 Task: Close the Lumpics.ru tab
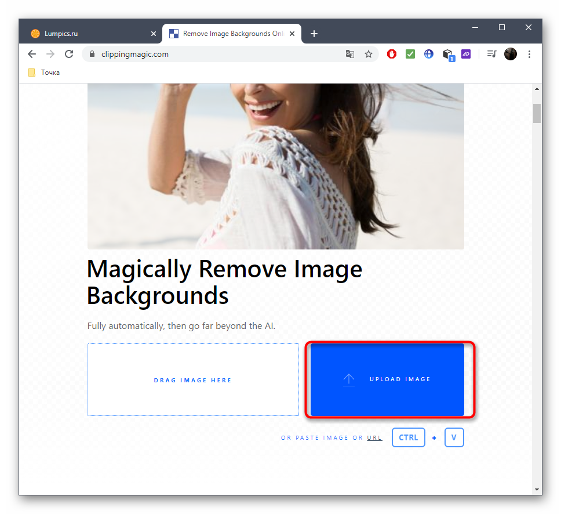[x=154, y=34]
